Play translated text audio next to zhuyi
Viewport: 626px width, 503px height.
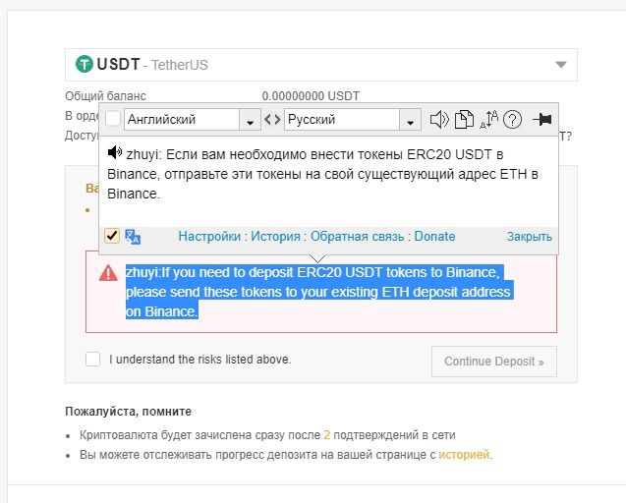115,152
